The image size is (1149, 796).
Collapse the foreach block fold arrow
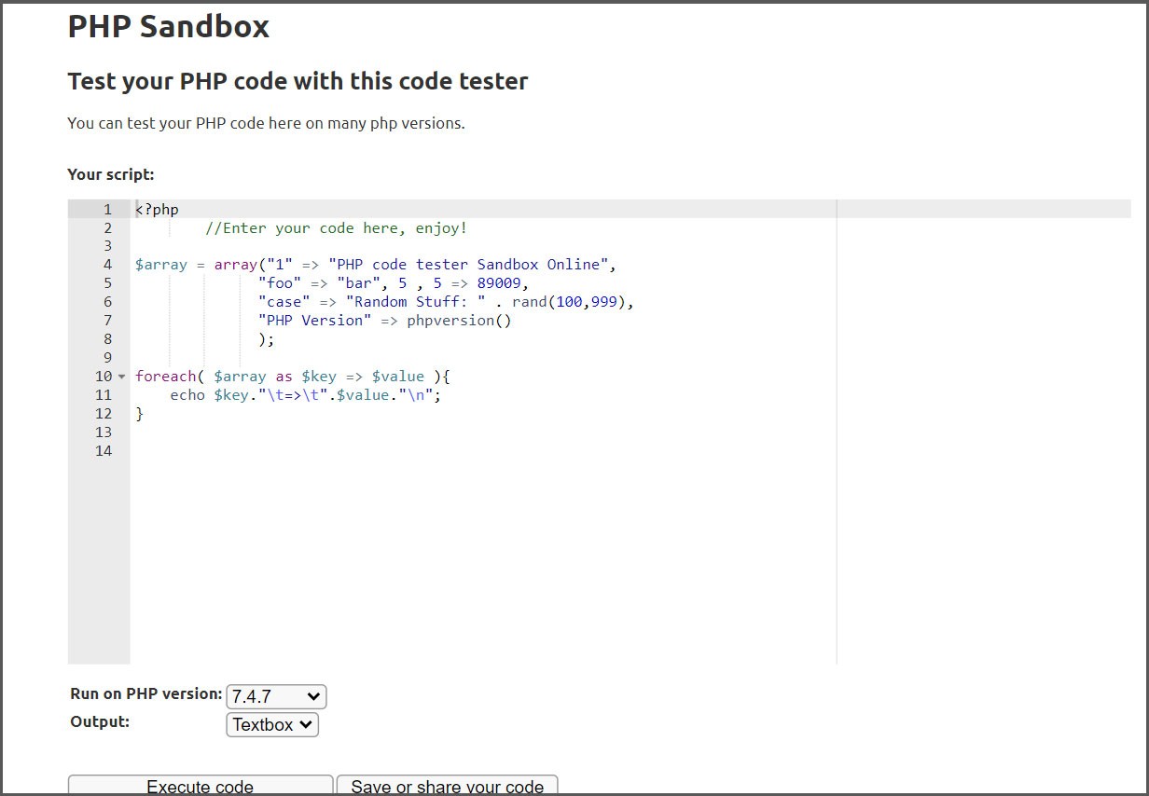[121, 377]
